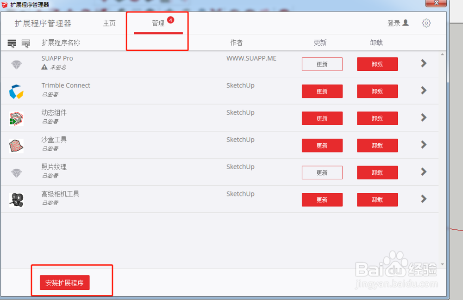Select the 沙盒工具 extension name
463x300 pixels.
click(54, 140)
